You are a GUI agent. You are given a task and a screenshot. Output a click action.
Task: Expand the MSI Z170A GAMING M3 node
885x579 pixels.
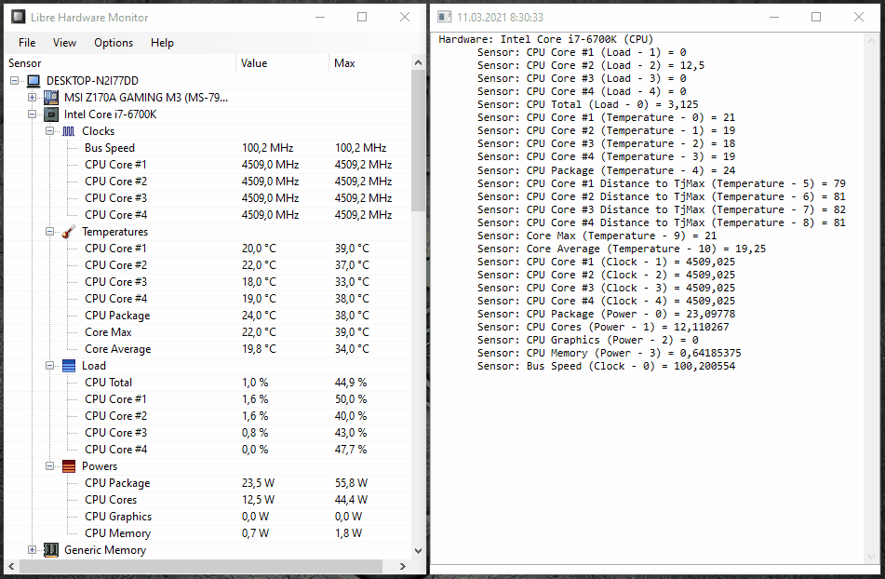tap(32, 97)
